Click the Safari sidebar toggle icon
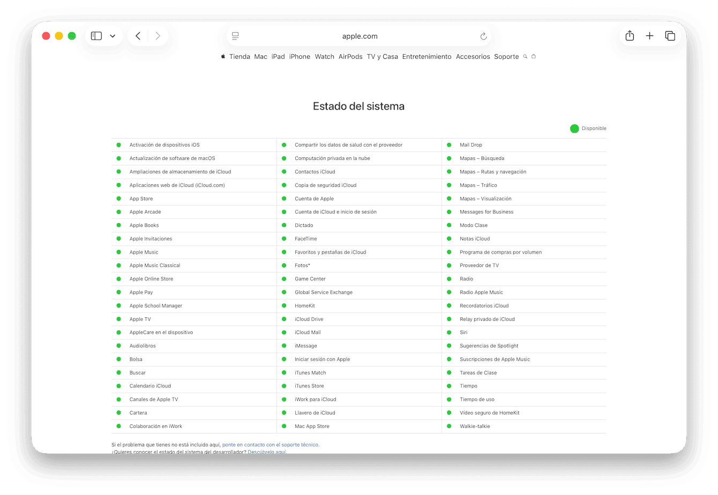The image size is (718, 495). click(x=96, y=36)
